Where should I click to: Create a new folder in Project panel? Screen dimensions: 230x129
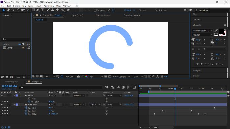coord(7,77)
